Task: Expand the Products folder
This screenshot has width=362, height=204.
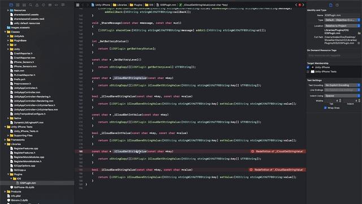Action: pos(5,192)
